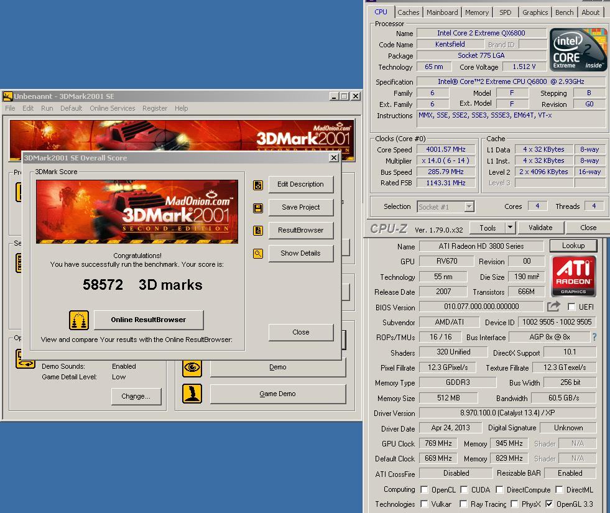
Task: Click the ATI Radeon Graphics logo
Action: 573,276
